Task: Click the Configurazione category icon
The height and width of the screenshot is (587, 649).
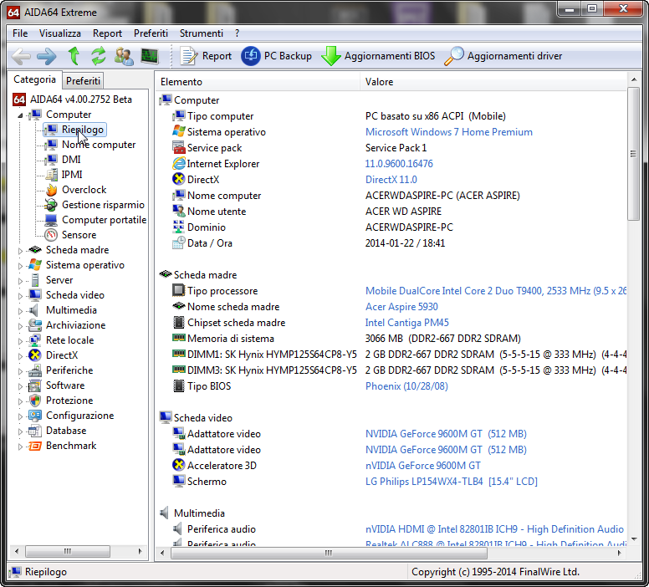Action: 35,416
